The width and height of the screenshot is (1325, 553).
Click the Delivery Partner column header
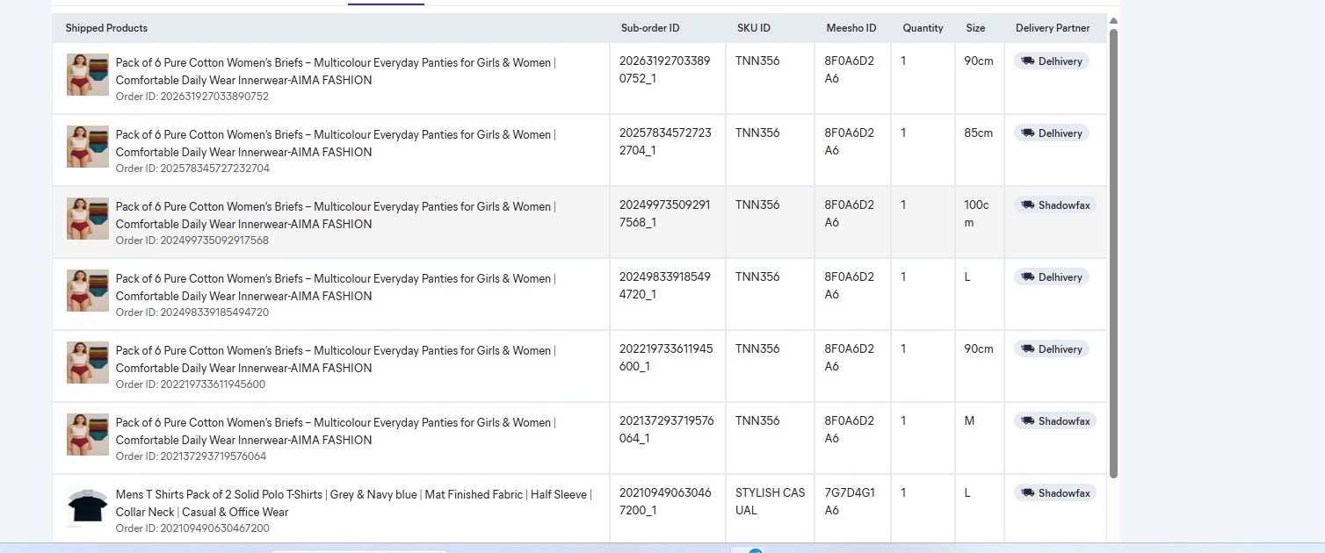(1052, 28)
